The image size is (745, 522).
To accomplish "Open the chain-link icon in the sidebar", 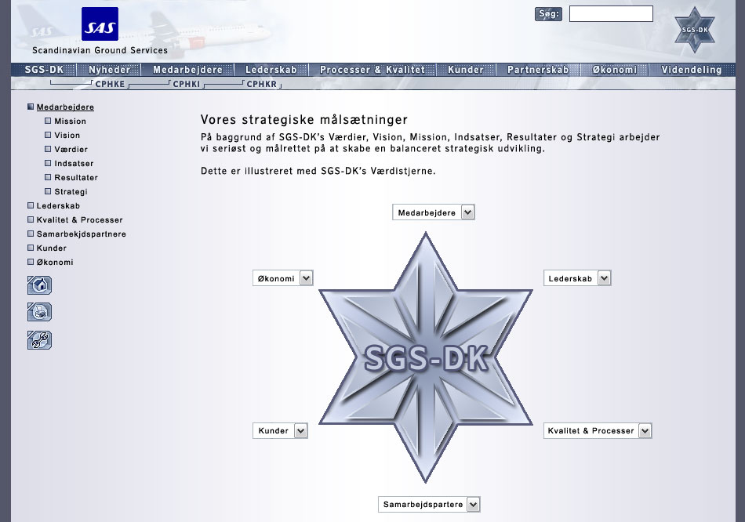I will (39, 340).
